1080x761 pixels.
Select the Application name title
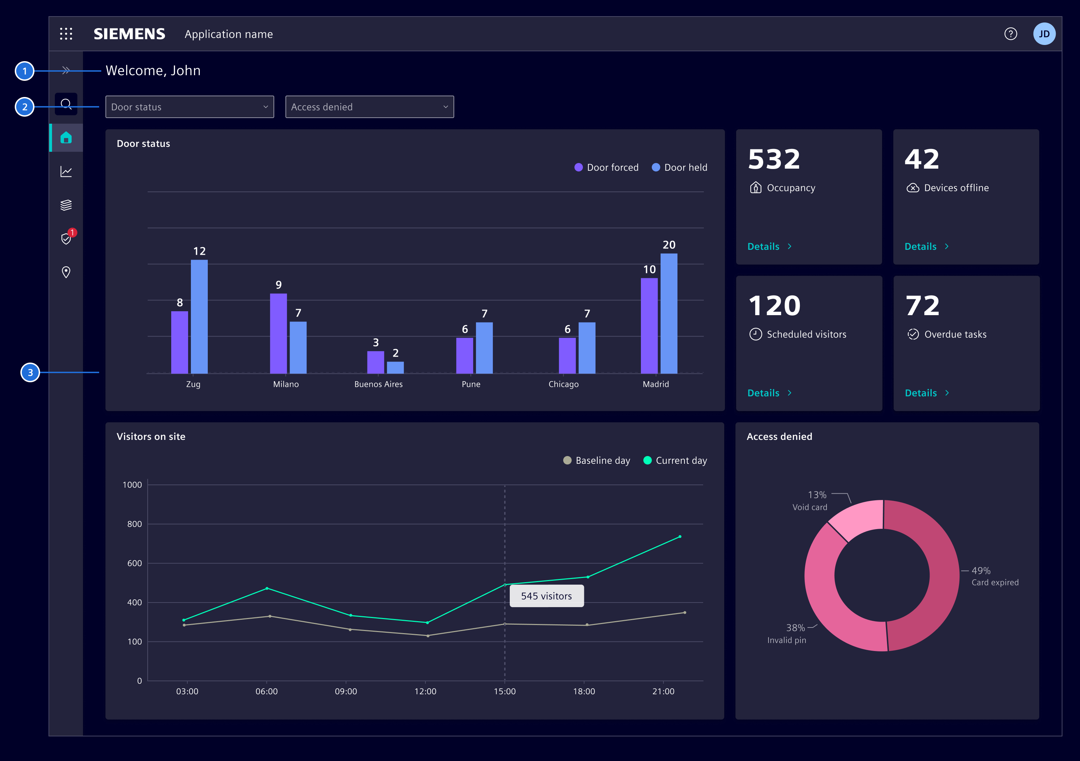pos(229,34)
